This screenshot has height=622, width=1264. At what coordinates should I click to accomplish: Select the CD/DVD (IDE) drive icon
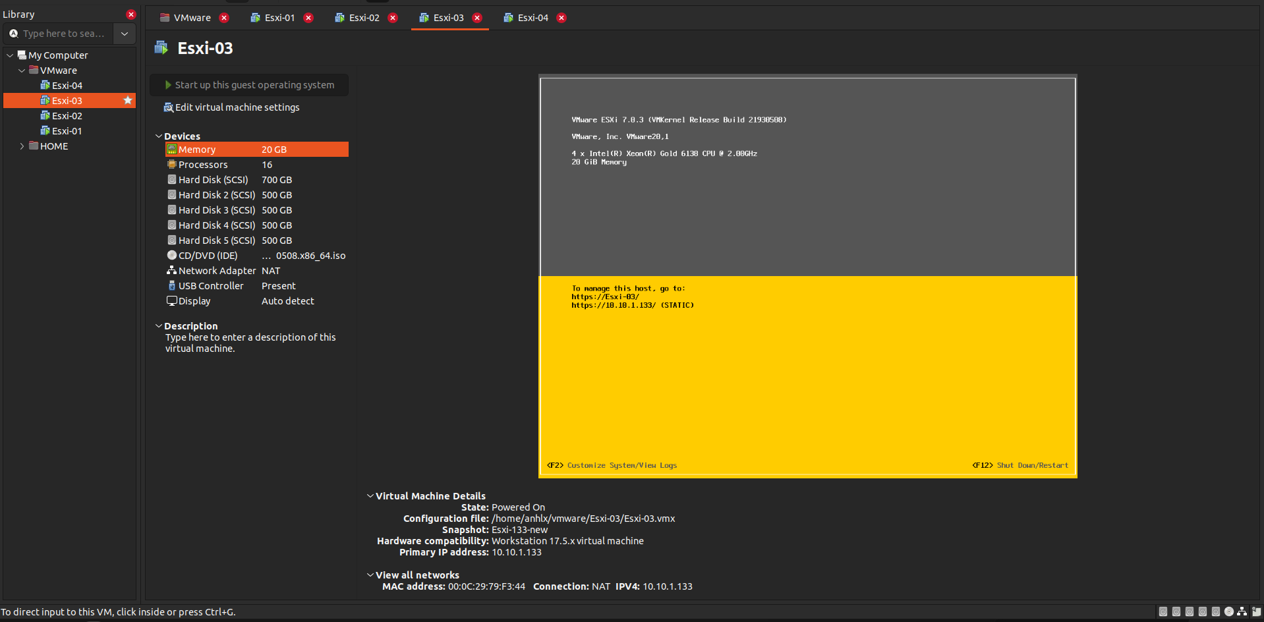171,256
